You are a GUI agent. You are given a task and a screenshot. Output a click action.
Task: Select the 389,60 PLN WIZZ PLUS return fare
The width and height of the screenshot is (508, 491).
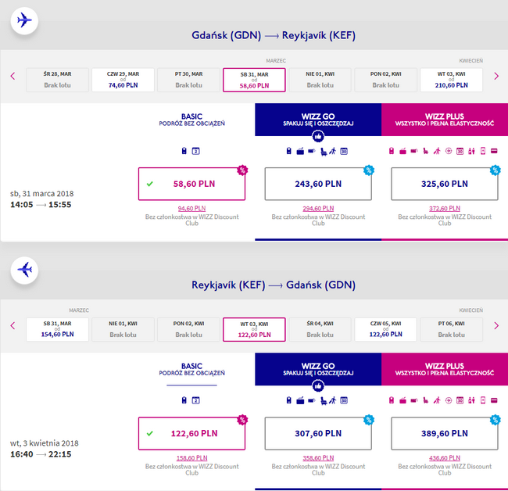coord(445,433)
